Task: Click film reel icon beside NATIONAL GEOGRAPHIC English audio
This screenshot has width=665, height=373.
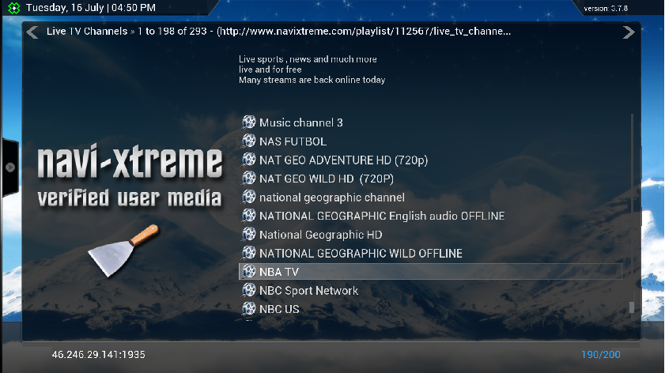Action: pyautogui.click(x=249, y=216)
